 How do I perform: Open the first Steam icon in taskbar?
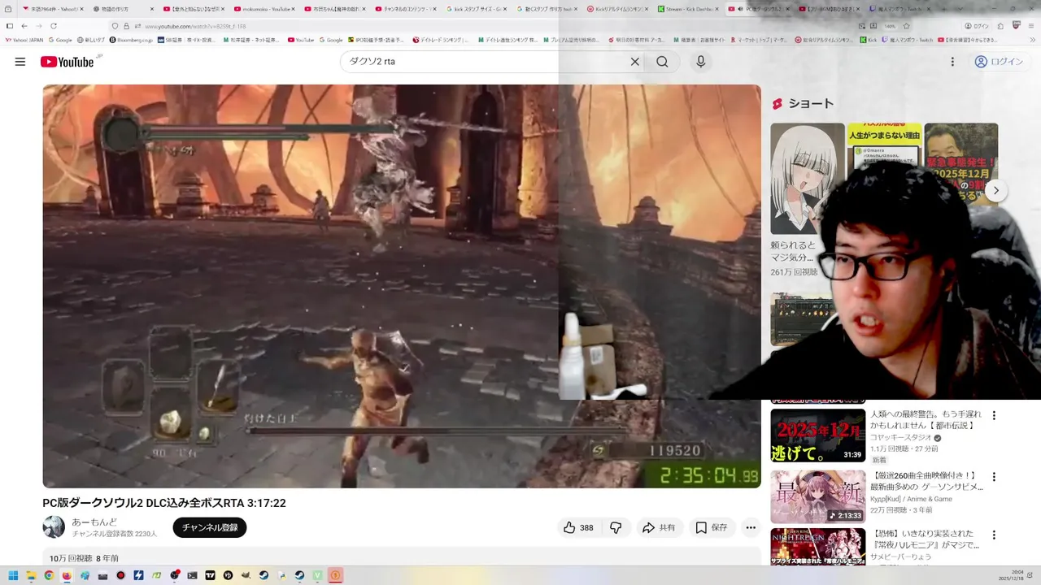[264, 575]
